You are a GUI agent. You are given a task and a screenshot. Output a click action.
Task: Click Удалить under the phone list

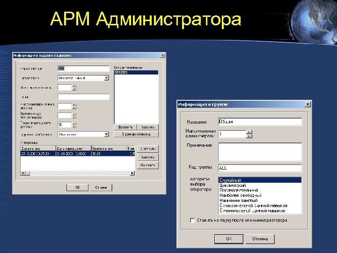pos(148,127)
